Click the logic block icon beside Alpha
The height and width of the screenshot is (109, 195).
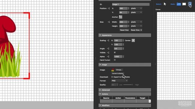point(108,57)
